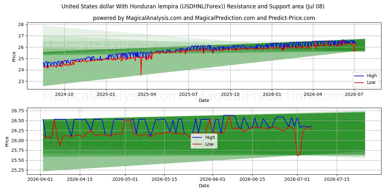
Task: Click the 'Price' y-axis label of the top chart
Action: (14, 57)
